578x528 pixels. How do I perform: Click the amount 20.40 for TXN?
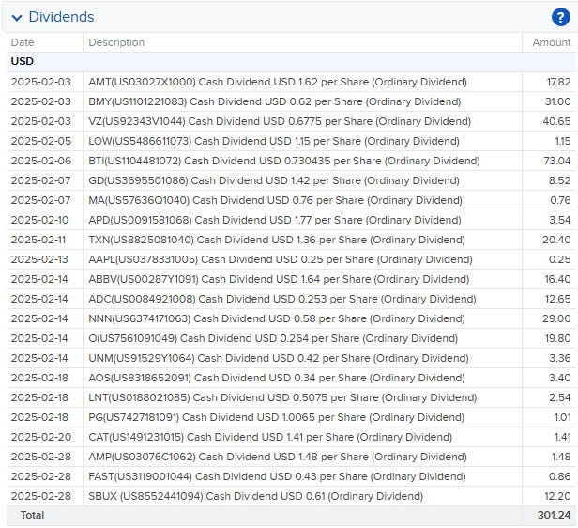point(556,240)
